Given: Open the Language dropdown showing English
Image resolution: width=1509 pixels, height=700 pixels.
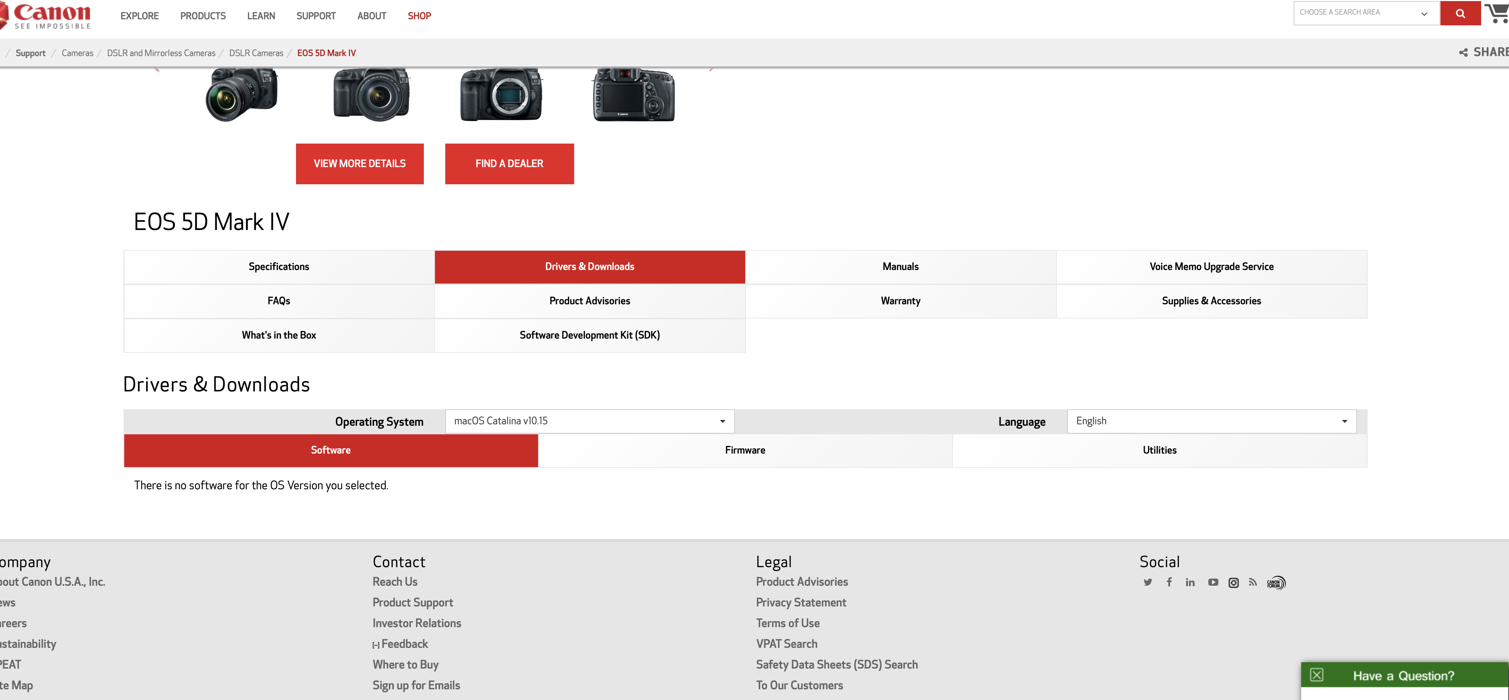Looking at the screenshot, I should pyautogui.click(x=1211, y=421).
